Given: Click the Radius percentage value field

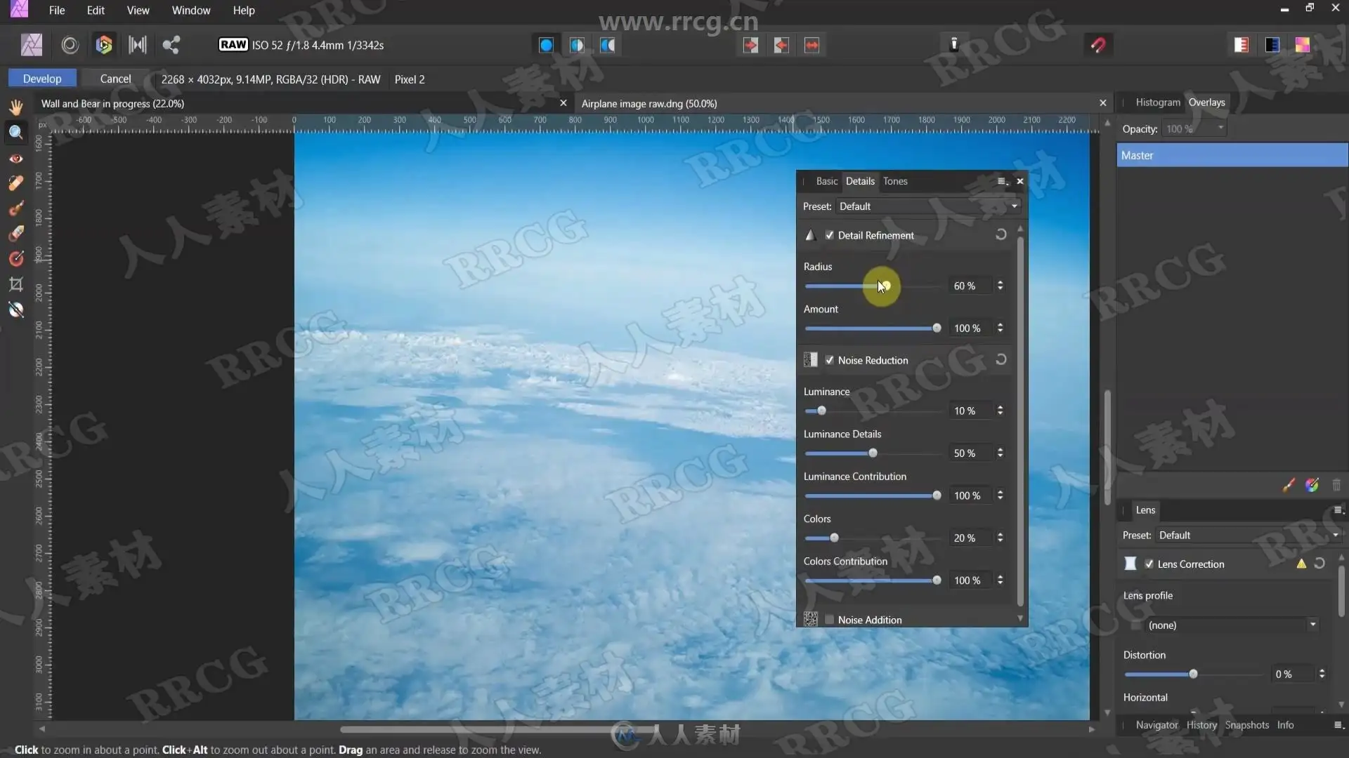Looking at the screenshot, I should coord(970,286).
